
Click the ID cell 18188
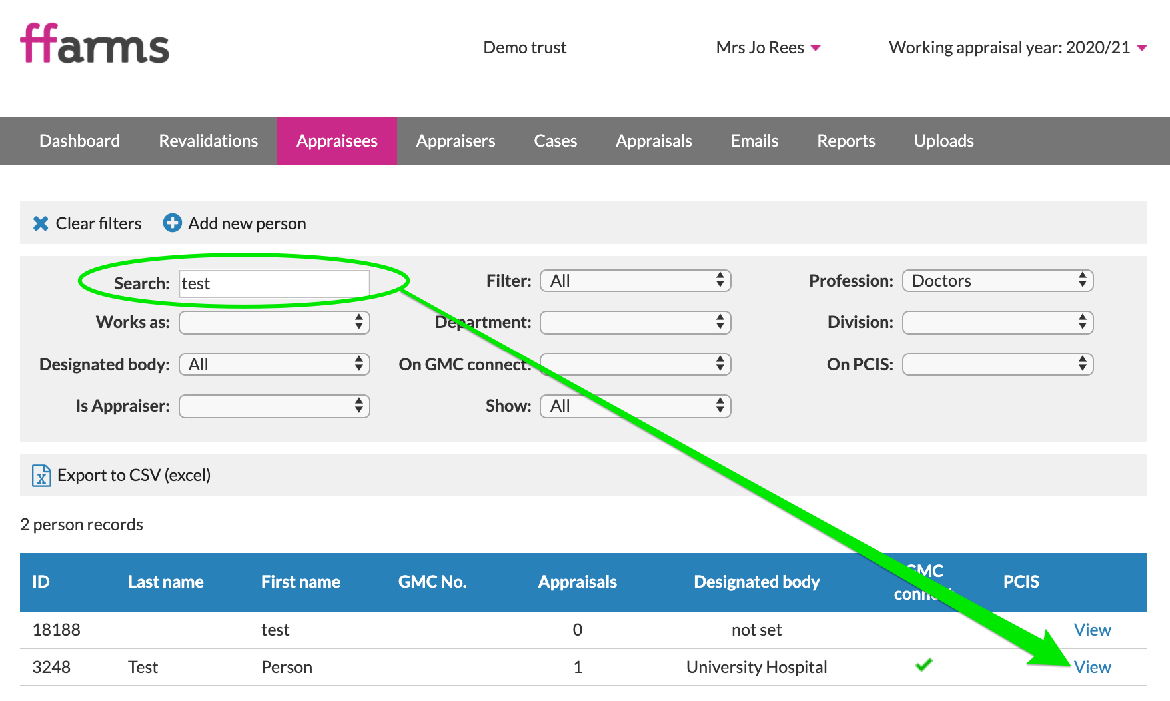[56, 630]
